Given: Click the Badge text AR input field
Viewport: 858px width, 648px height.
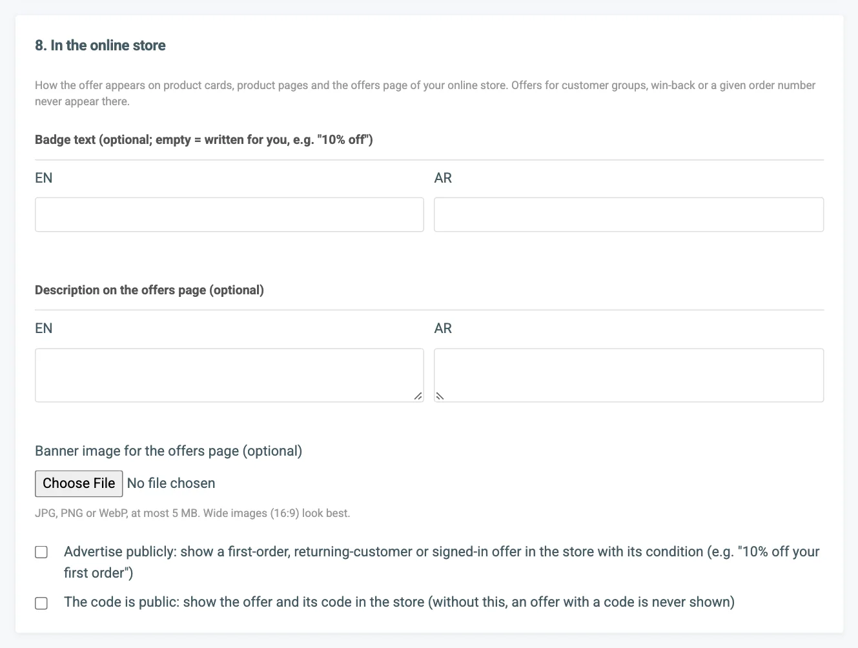Looking at the screenshot, I should pos(629,214).
